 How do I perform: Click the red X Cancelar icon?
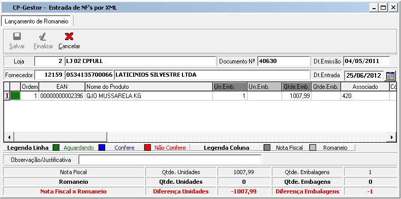69,37
